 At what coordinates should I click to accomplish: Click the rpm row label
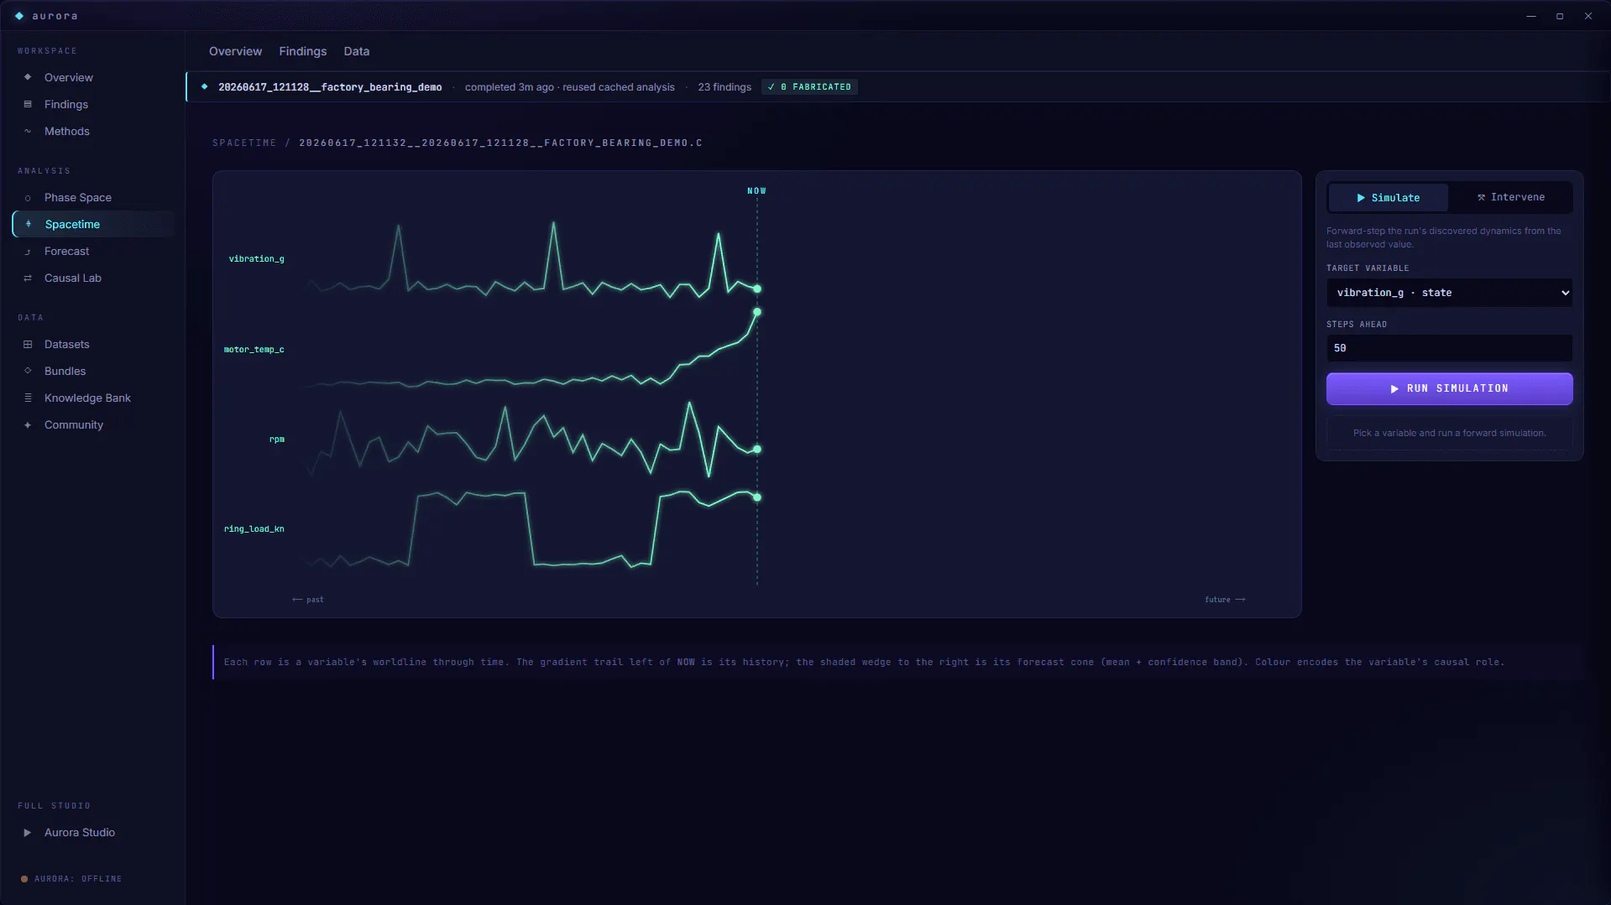coord(277,439)
